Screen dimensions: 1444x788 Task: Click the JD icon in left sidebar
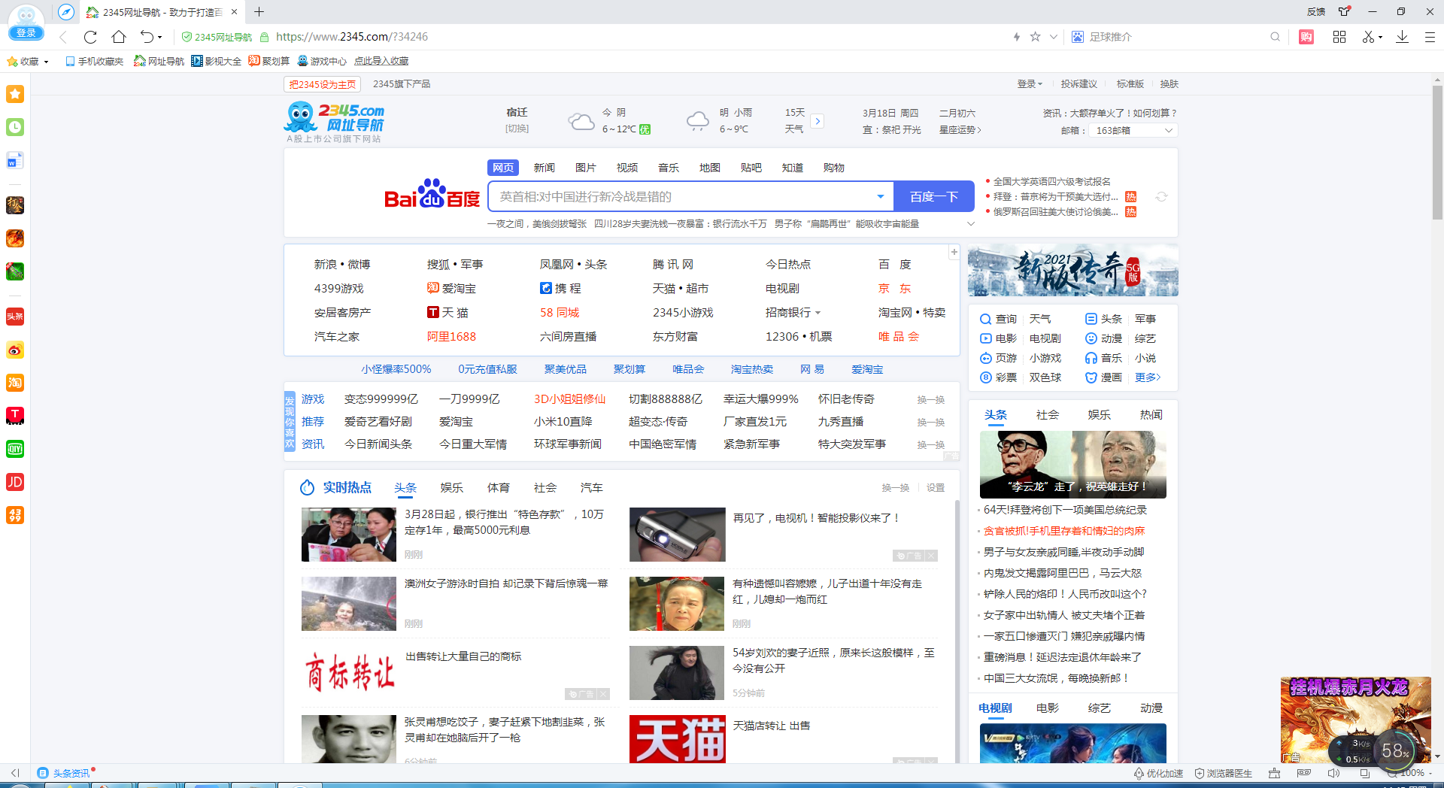point(15,482)
